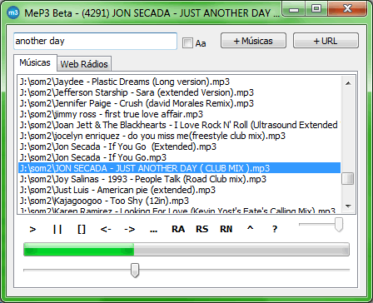Screen dimensions: 373x303
Task: Switch to the Web Rádios tab
Action: (x=84, y=64)
